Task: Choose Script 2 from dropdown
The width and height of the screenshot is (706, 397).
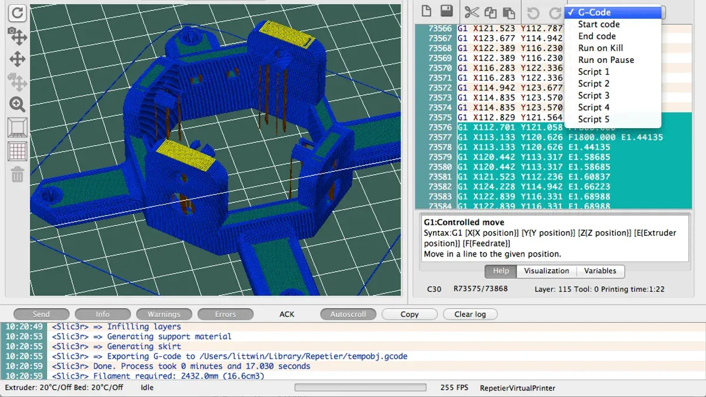Action: (612, 84)
